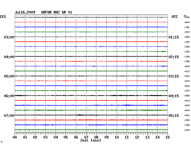Select the station label GRFUR BHZ GR 01
Viewport: 191px width, 145px height.
click(x=57, y=12)
